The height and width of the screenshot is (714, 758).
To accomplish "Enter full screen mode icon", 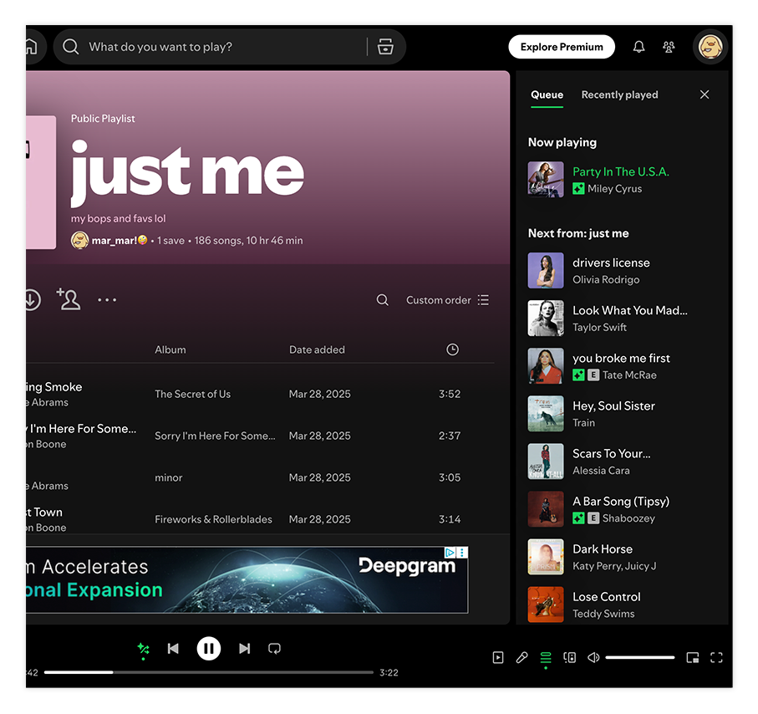I will pos(716,657).
